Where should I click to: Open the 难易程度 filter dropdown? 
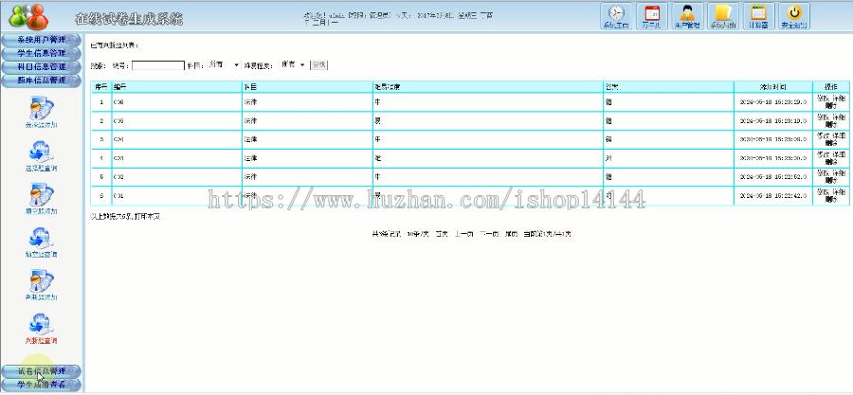293,64
